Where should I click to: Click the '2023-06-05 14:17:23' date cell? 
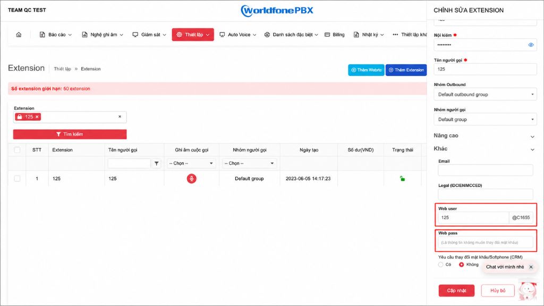point(308,178)
